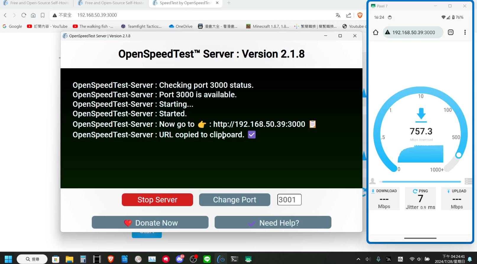Open Brave browser from the taskbar
This screenshot has width=477, height=264.
(111, 259)
